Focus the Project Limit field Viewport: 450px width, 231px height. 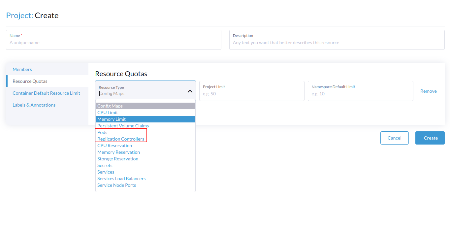pos(252,93)
